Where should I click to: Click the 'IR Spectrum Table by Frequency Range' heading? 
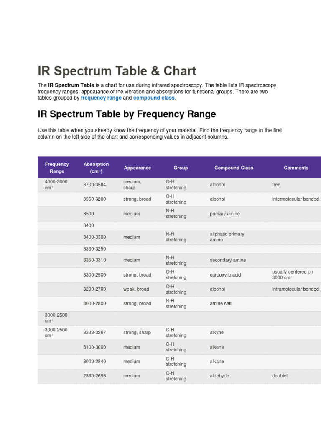pyautogui.click(x=127, y=114)
